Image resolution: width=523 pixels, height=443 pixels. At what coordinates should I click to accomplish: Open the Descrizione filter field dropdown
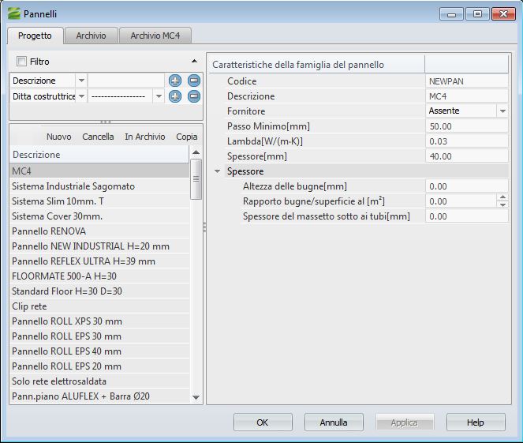tap(80, 81)
